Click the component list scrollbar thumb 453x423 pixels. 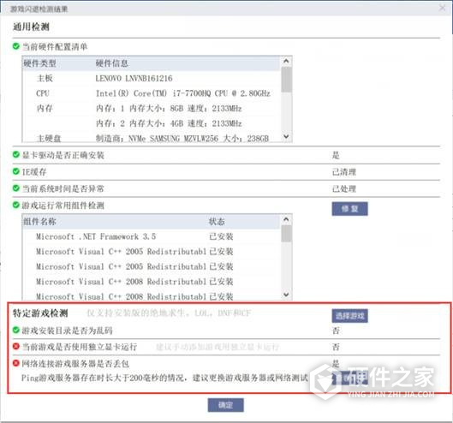point(286,233)
